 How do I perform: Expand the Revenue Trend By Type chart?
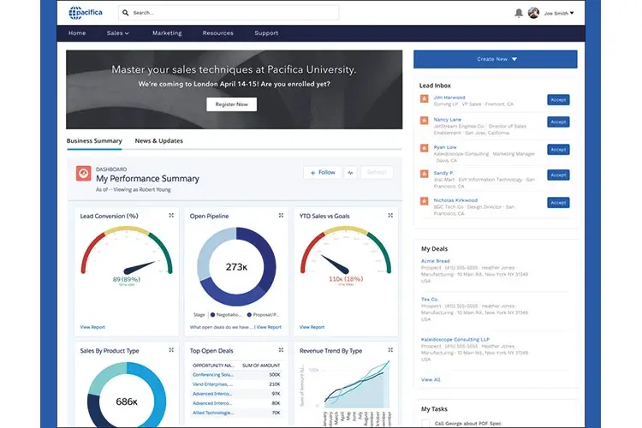click(x=390, y=350)
